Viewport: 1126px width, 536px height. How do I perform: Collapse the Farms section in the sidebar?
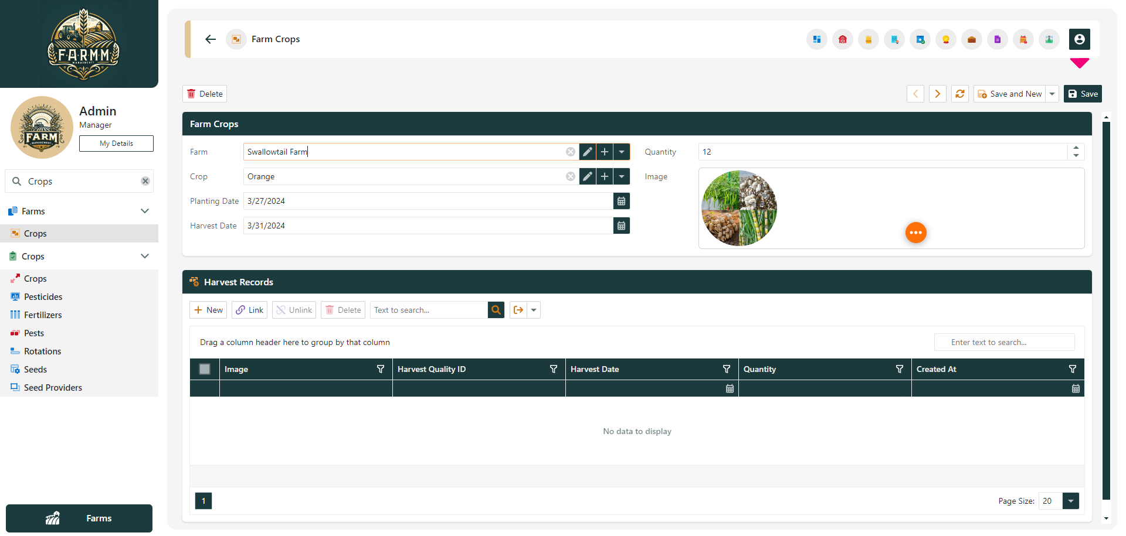(145, 211)
